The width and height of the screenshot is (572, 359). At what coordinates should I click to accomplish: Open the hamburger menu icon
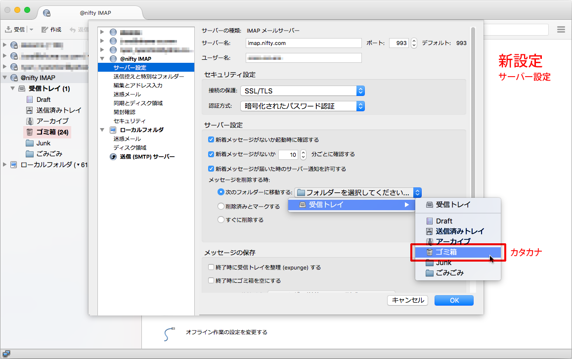[x=561, y=30]
